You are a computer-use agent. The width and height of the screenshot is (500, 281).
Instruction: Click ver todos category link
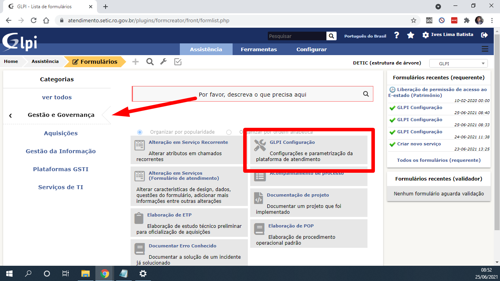click(57, 97)
